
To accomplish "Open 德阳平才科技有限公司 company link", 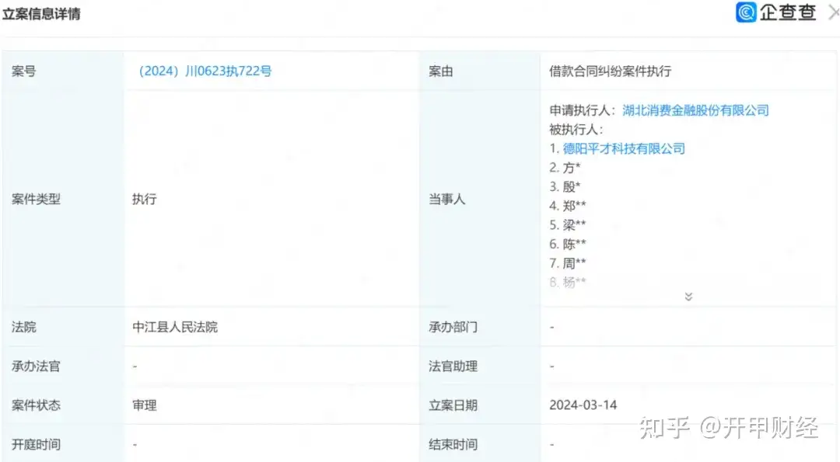I will coord(624,148).
